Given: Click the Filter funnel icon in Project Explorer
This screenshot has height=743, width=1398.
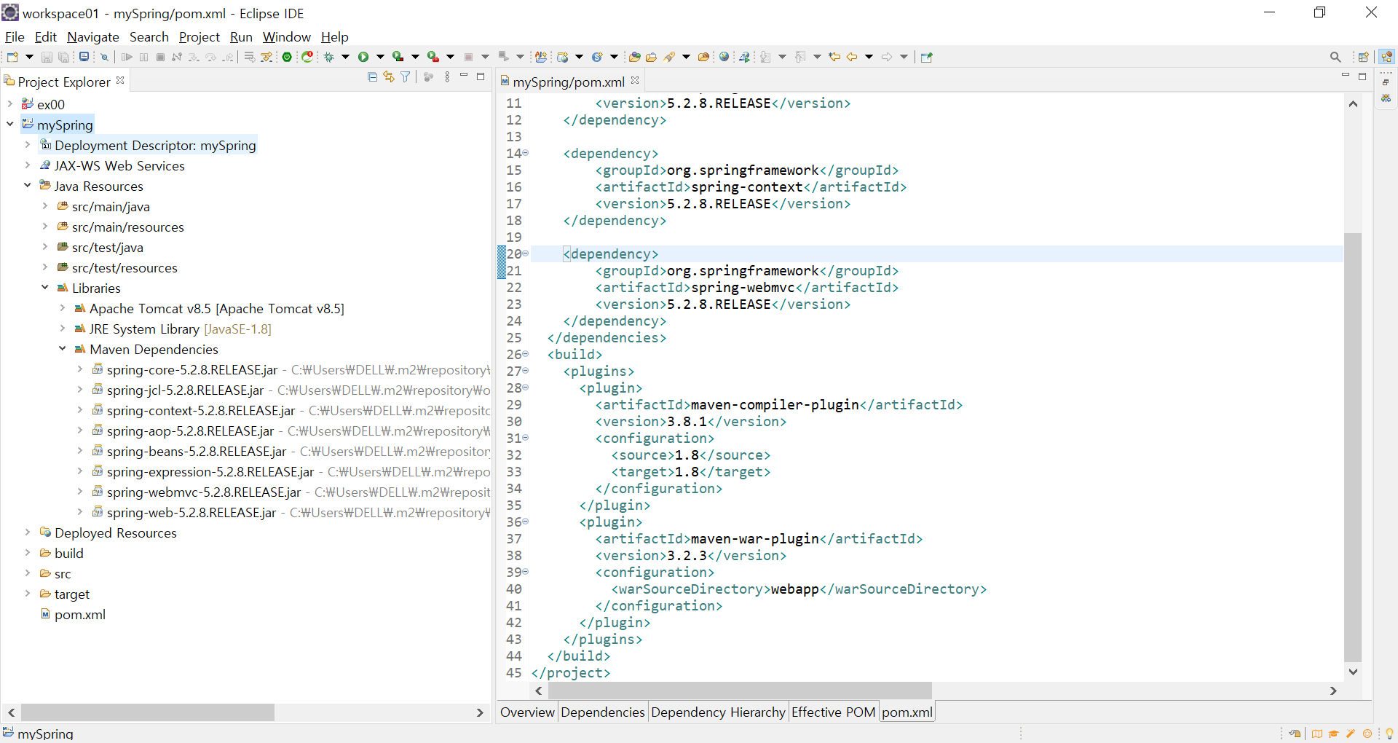Looking at the screenshot, I should click(x=406, y=76).
